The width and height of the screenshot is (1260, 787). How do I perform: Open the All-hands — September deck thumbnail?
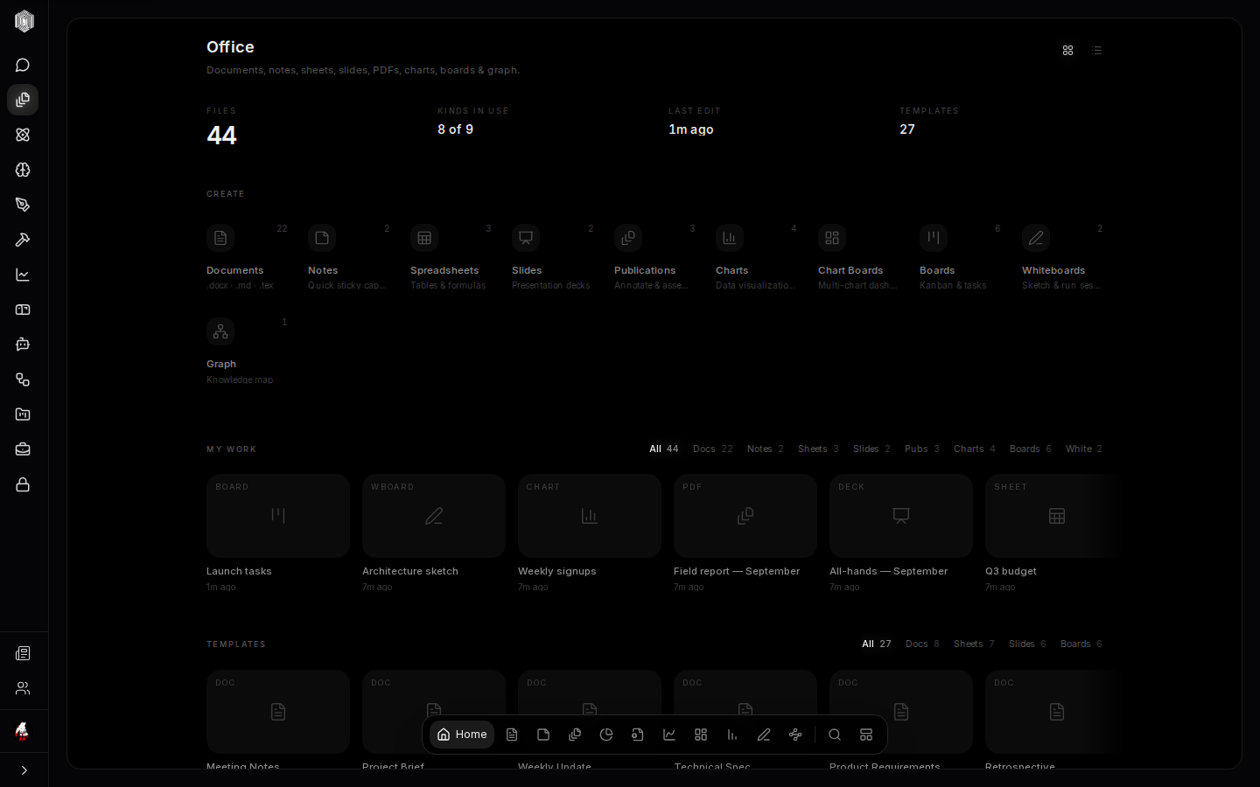(x=901, y=516)
